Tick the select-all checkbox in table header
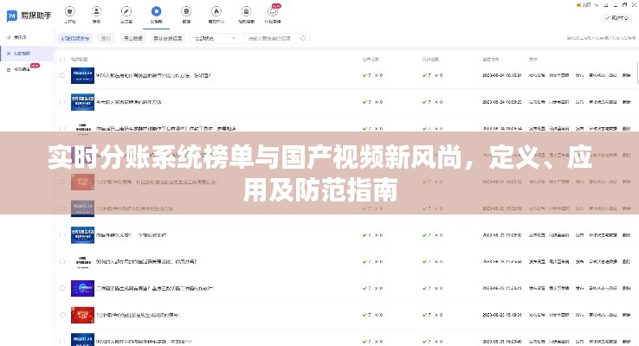639x346 pixels. 61,58
